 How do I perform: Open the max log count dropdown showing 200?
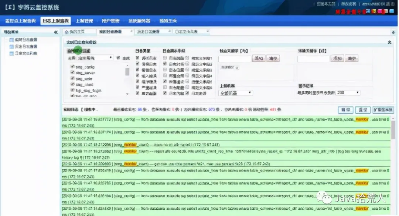tap(348, 93)
